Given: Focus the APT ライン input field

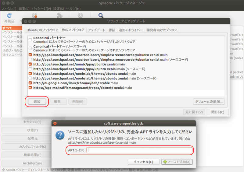Looking at the screenshot, I should point(139,150).
